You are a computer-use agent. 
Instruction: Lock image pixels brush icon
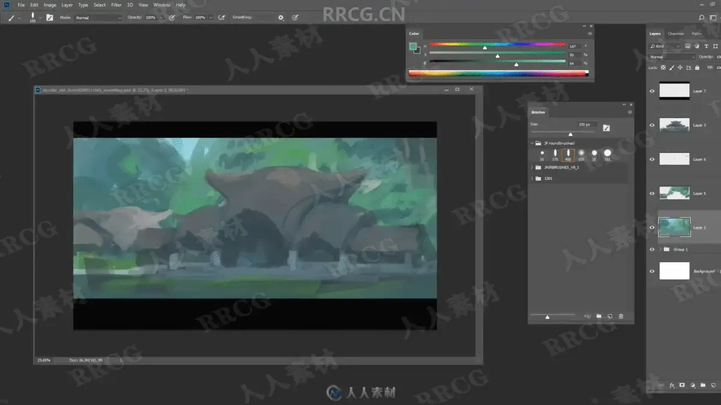[672, 68]
